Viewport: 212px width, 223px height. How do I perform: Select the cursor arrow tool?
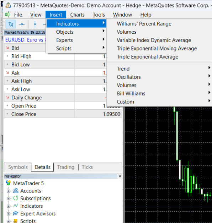[11, 24]
